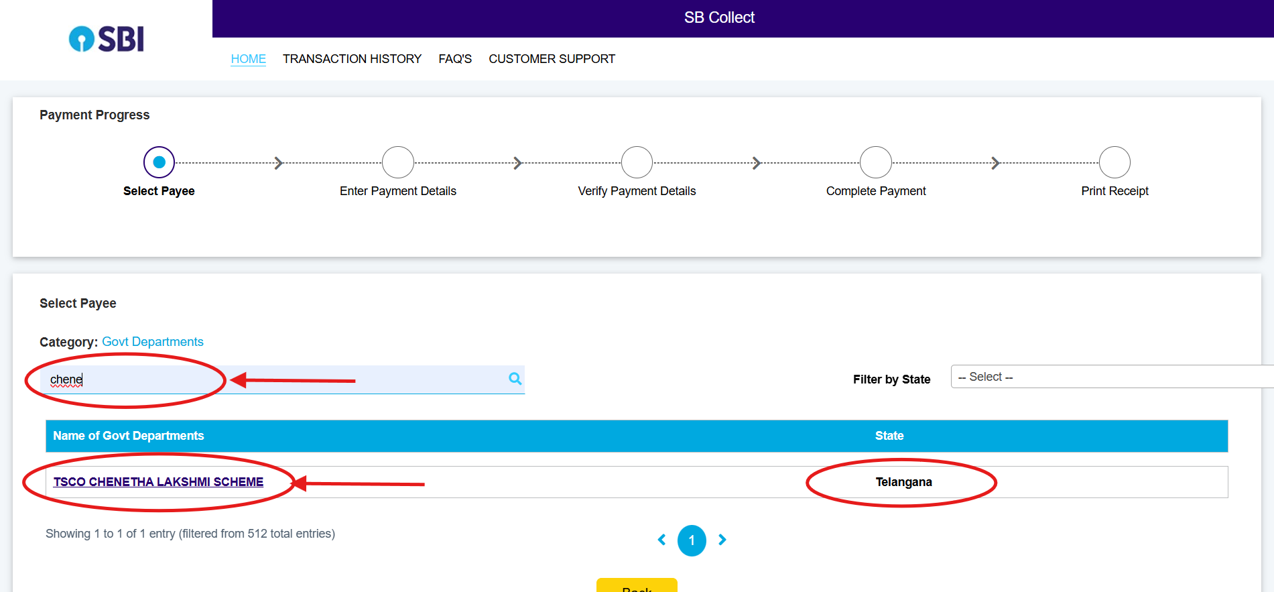Click the Enter Payment Details step circle
This screenshot has width=1274, height=592.
pyautogui.click(x=398, y=162)
